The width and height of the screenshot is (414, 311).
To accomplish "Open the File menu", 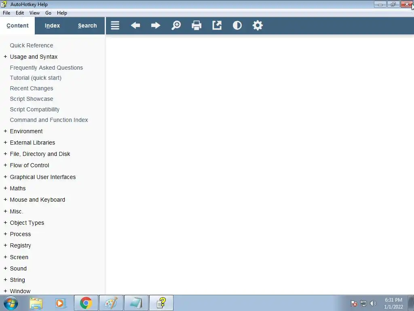I will coord(6,13).
